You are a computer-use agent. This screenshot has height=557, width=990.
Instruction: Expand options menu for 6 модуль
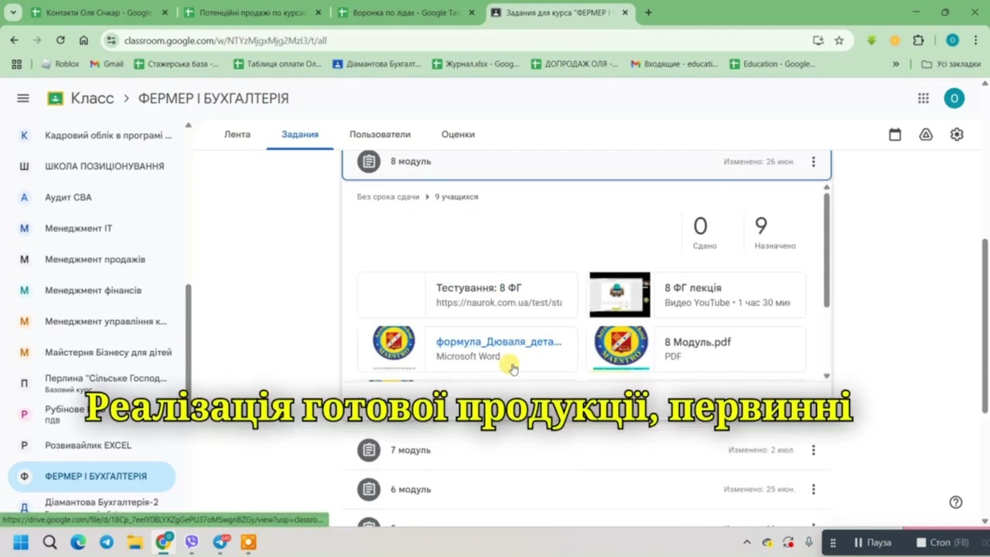(813, 490)
